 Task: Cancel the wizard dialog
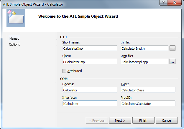pyautogui.click(x=167, y=120)
